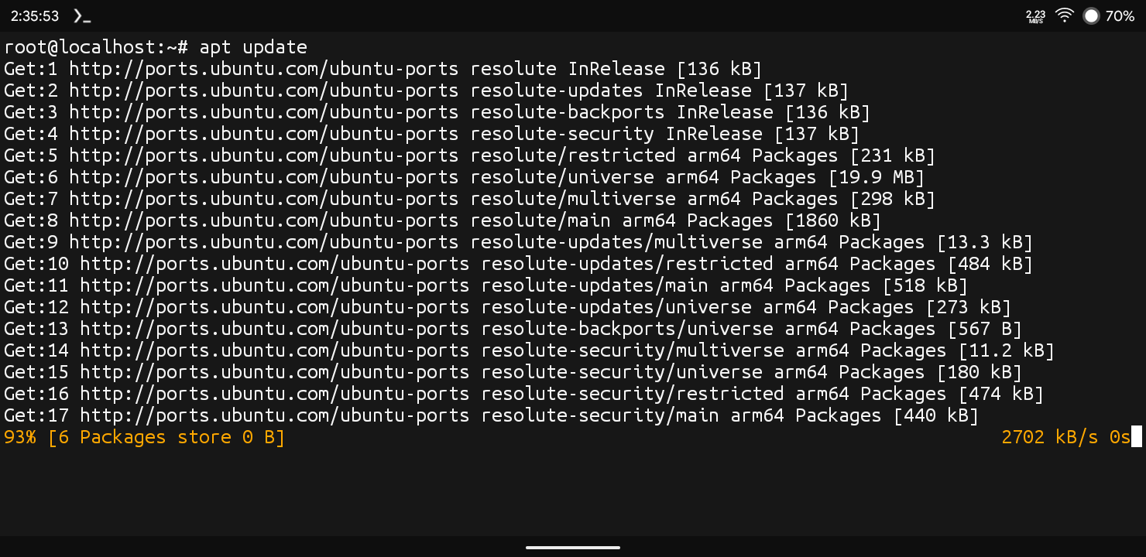Tap the 'apt update' command text
This screenshot has height=557, width=1146.
coord(253,47)
